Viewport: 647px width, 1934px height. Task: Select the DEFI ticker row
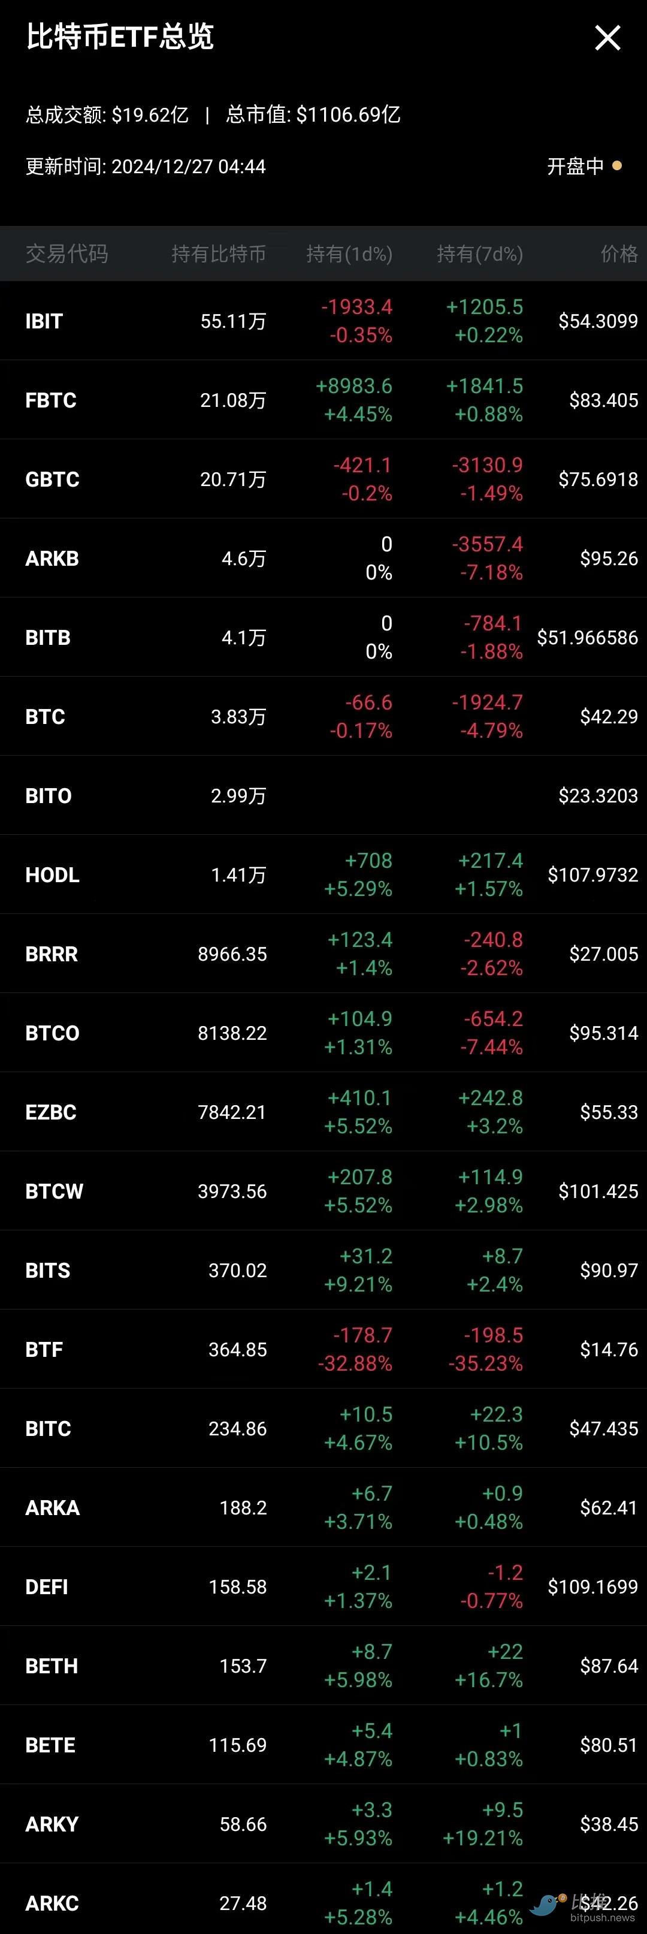click(47, 1586)
